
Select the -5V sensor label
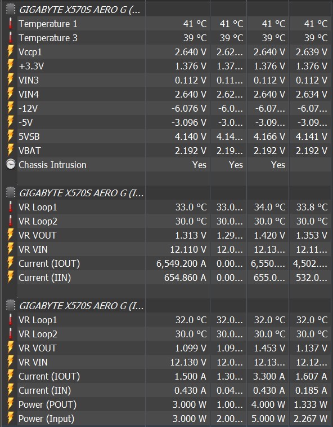point(25,122)
